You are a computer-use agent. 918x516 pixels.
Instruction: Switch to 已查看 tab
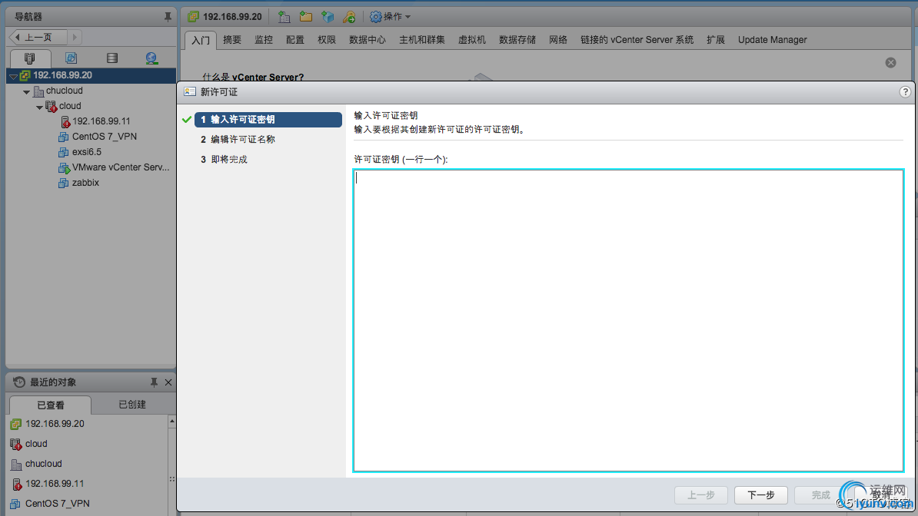[51, 405]
